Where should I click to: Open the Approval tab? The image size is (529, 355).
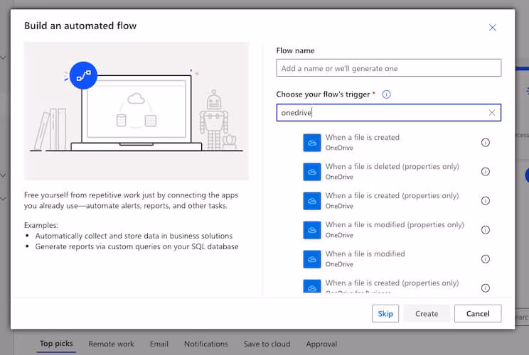[x=321, y=344]
